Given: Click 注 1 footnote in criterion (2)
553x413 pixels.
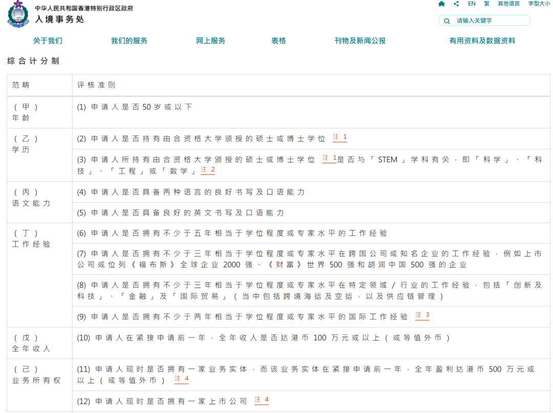Looking at the screenshot, I should tap(339, 138).
